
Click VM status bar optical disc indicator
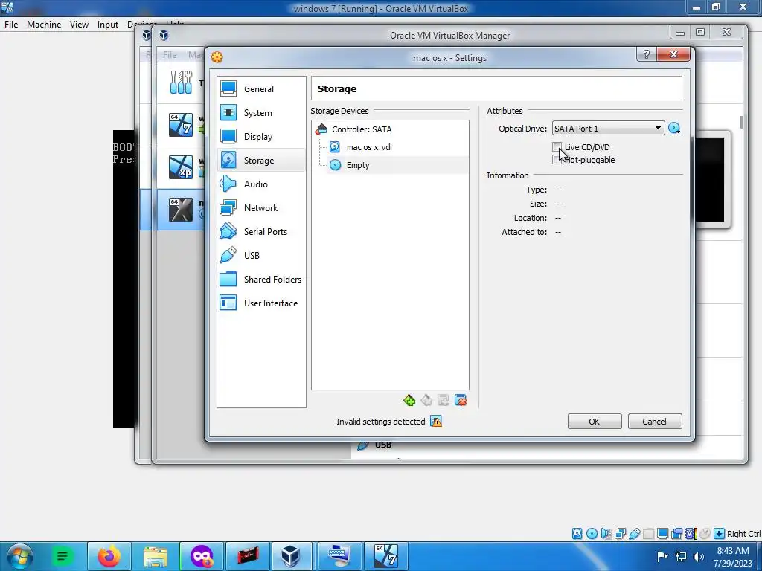[592, 534]
